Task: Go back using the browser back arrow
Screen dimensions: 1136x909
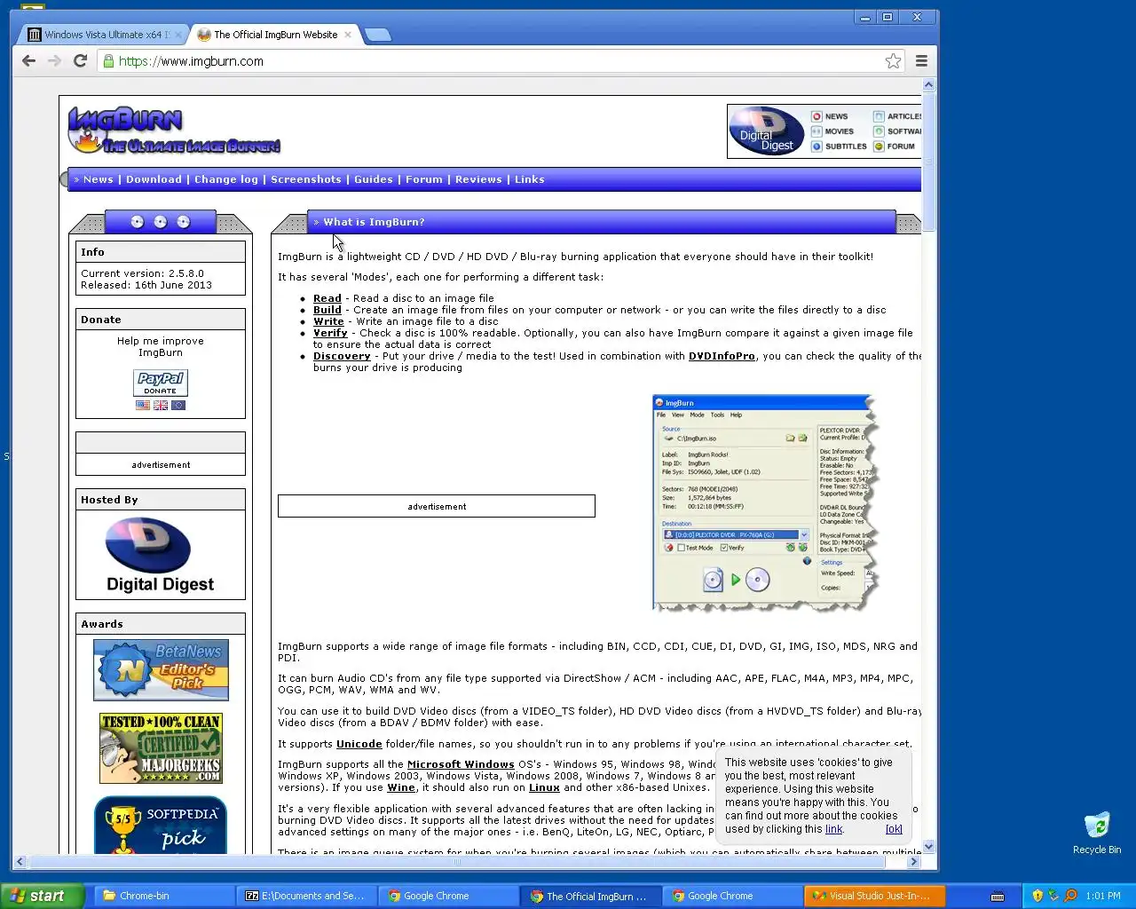Action: pyautogui.click(x=28, y=61)
